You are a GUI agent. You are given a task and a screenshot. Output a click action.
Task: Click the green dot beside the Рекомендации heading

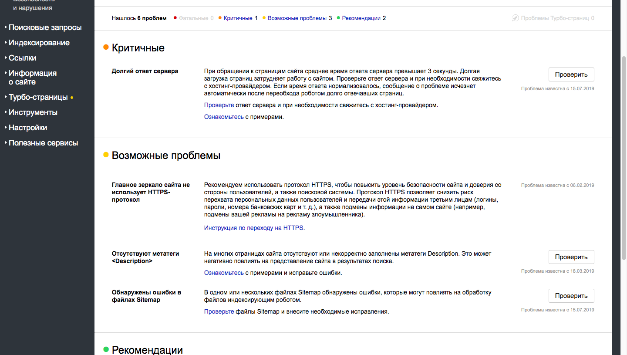tap(106, 349)
